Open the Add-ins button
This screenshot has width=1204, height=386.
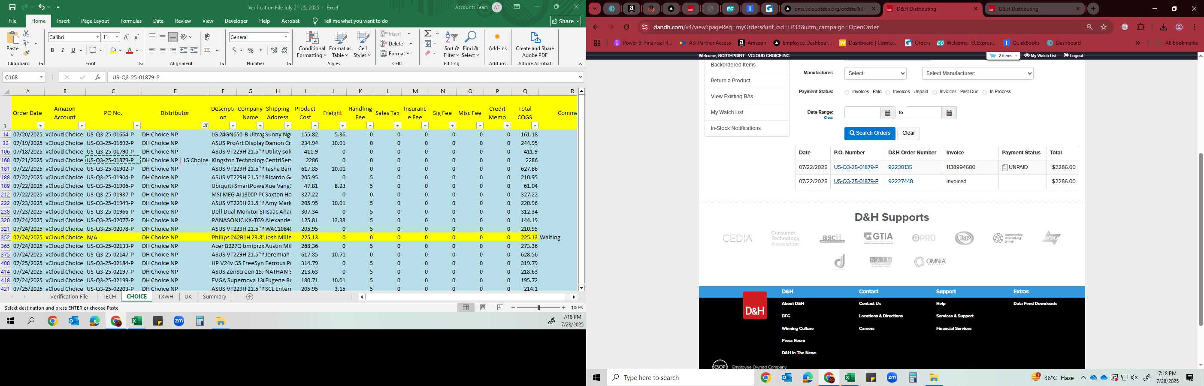click(497, 42)
